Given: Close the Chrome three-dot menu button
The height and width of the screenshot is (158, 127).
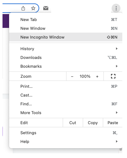Looking at the screenshot, I should [116, 8].
